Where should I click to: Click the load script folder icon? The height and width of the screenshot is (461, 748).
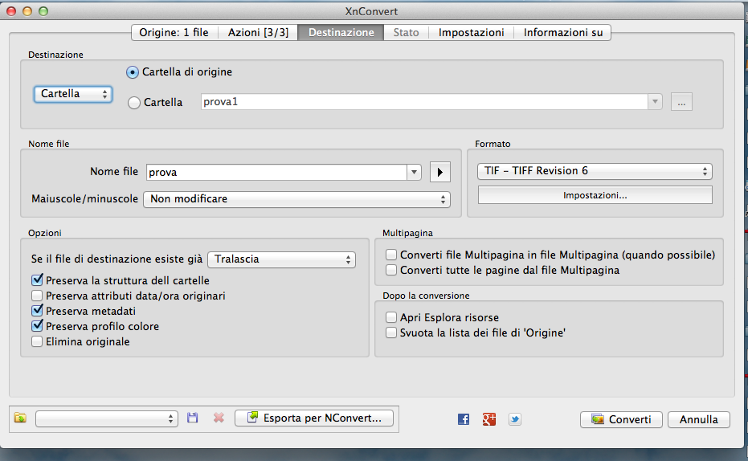click(x=20, y=418)
